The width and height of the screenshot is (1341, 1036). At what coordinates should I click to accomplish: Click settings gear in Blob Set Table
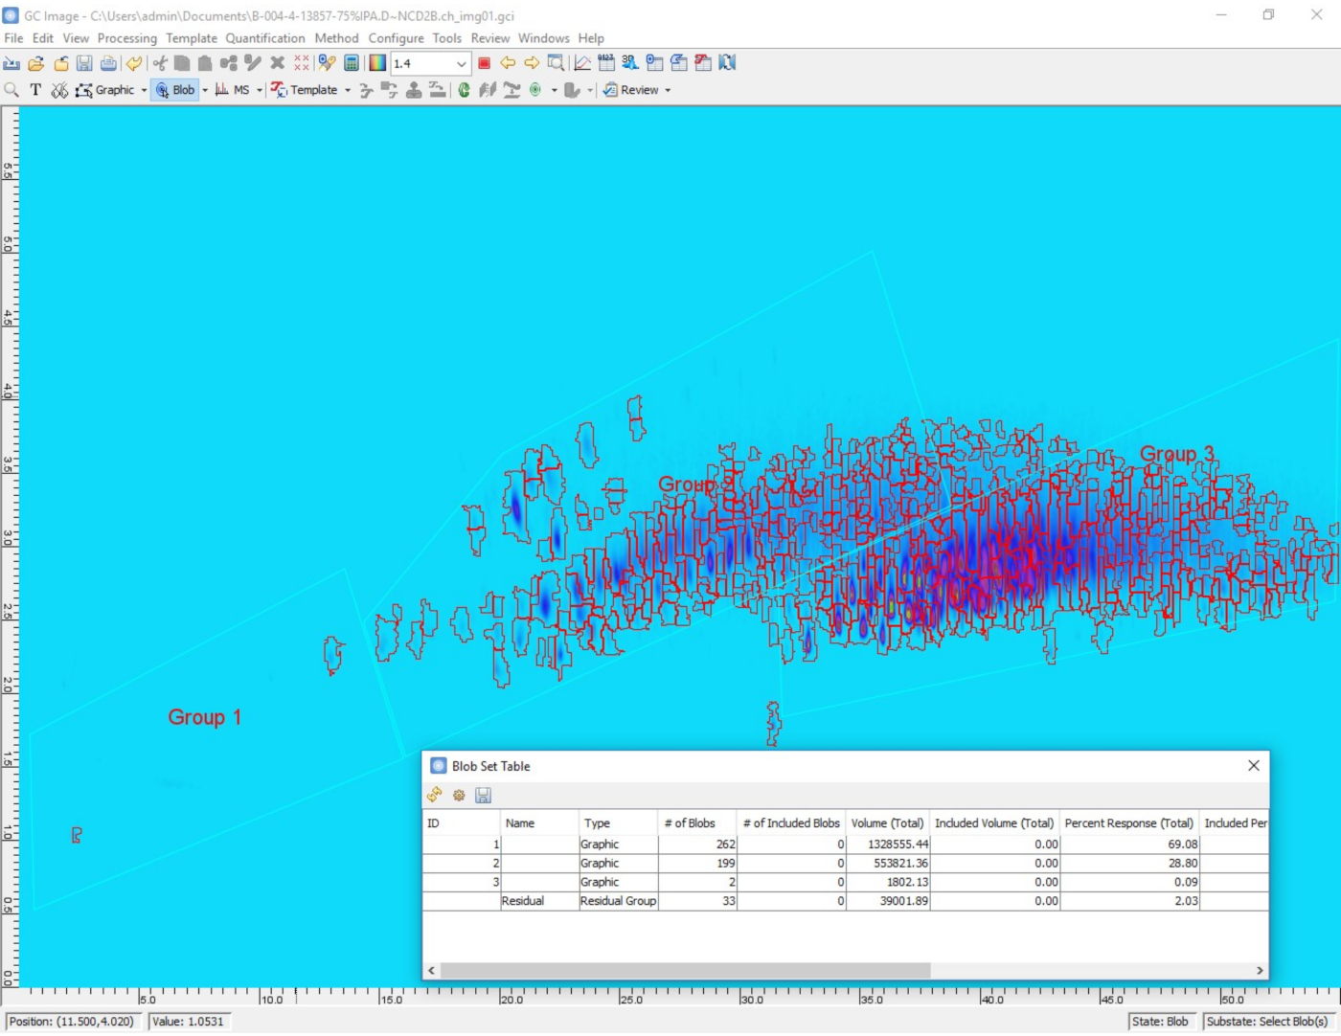(459, 796)
